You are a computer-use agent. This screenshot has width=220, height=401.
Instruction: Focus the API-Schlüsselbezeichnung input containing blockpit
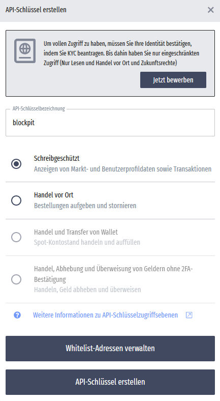(110, 123)
